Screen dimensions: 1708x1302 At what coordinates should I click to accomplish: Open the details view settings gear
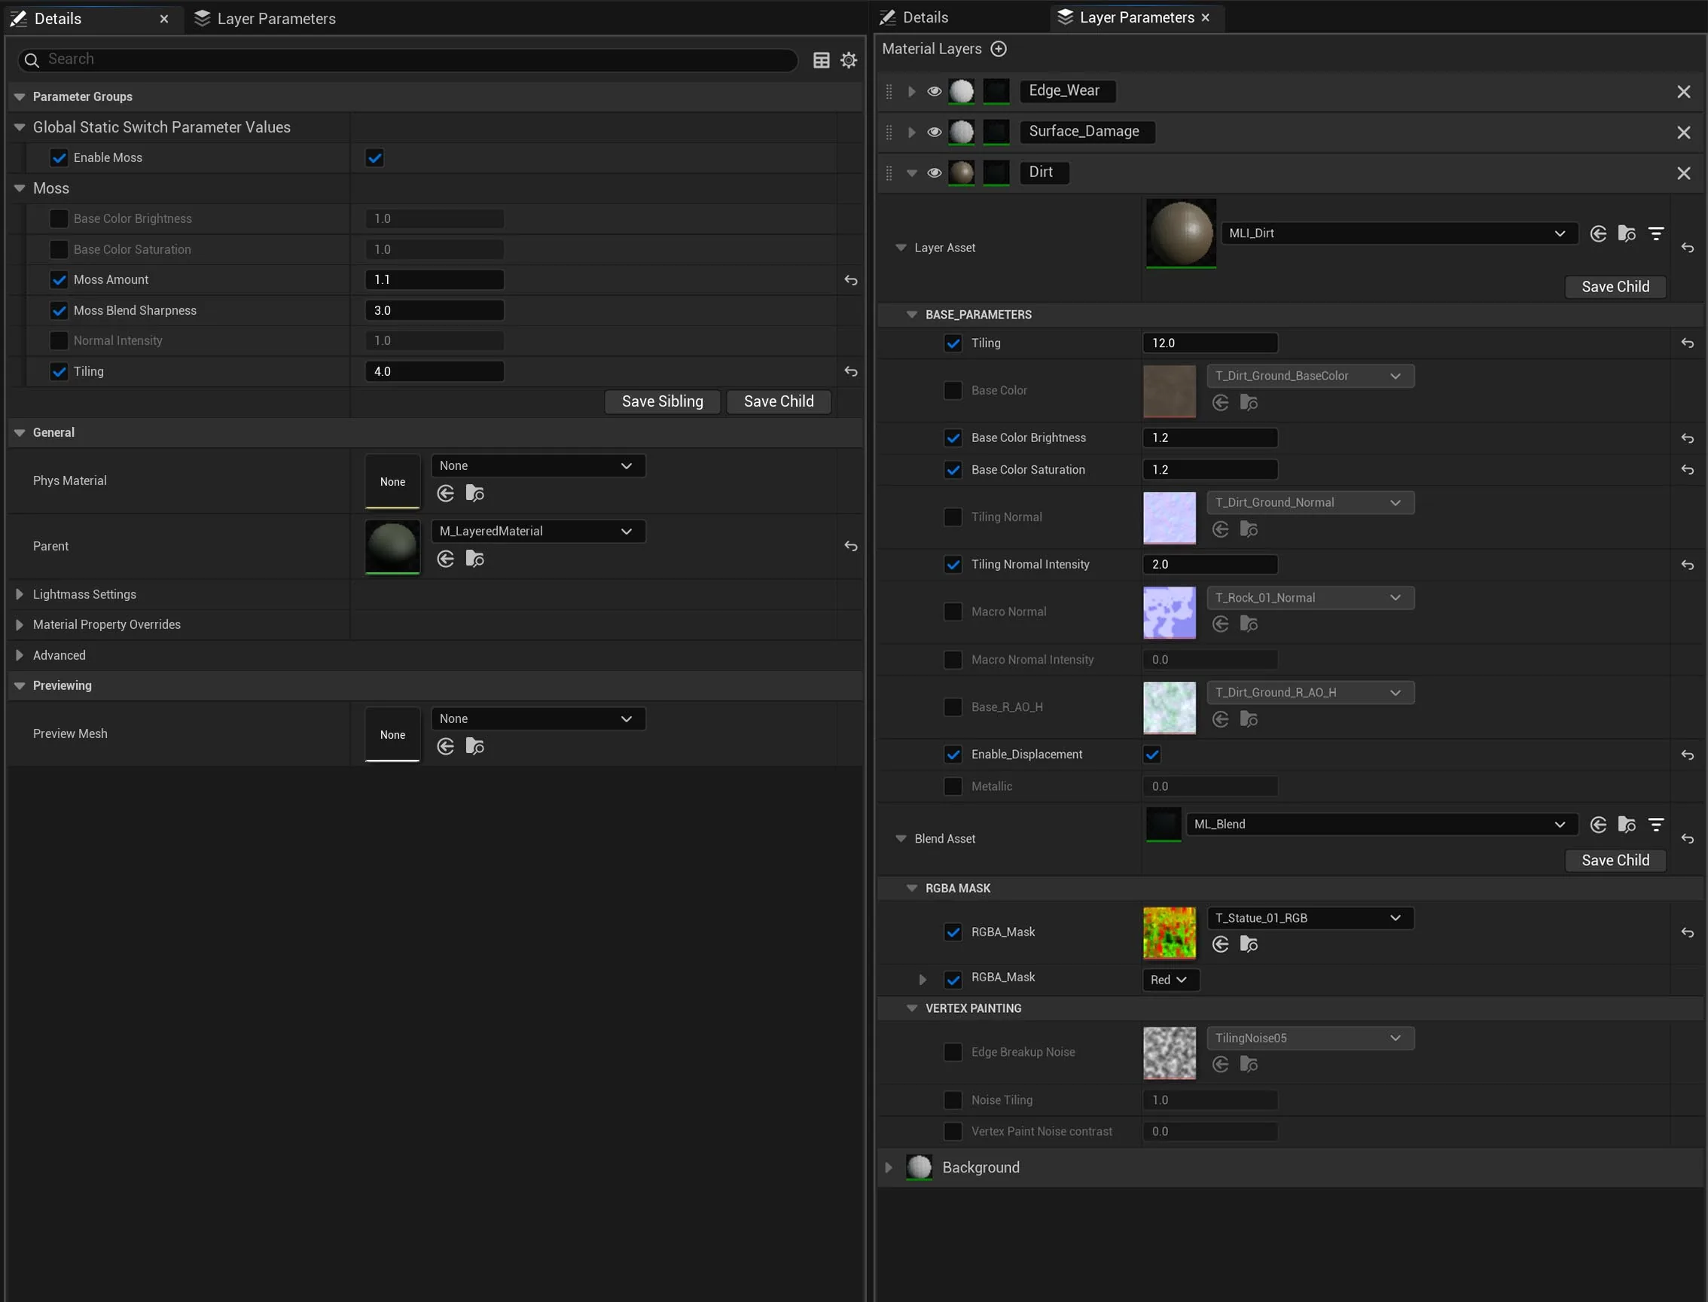pos(849,59)
